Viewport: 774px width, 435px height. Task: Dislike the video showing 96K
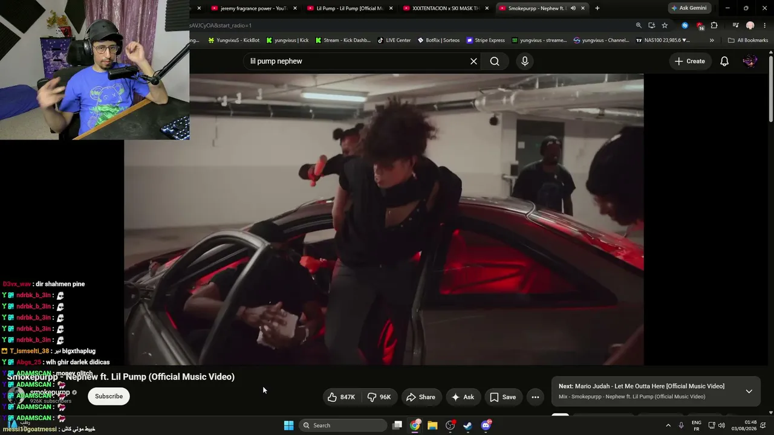tap(379, 397)
